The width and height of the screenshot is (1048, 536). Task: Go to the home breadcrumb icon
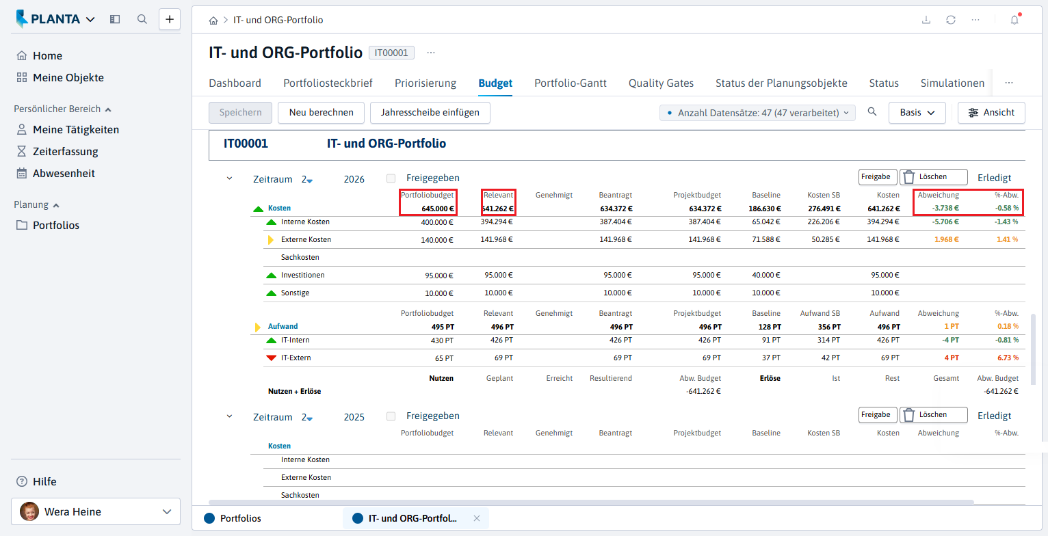(x=213, y=21)
